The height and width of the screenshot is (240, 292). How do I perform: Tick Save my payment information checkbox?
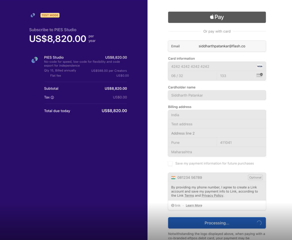170,164
